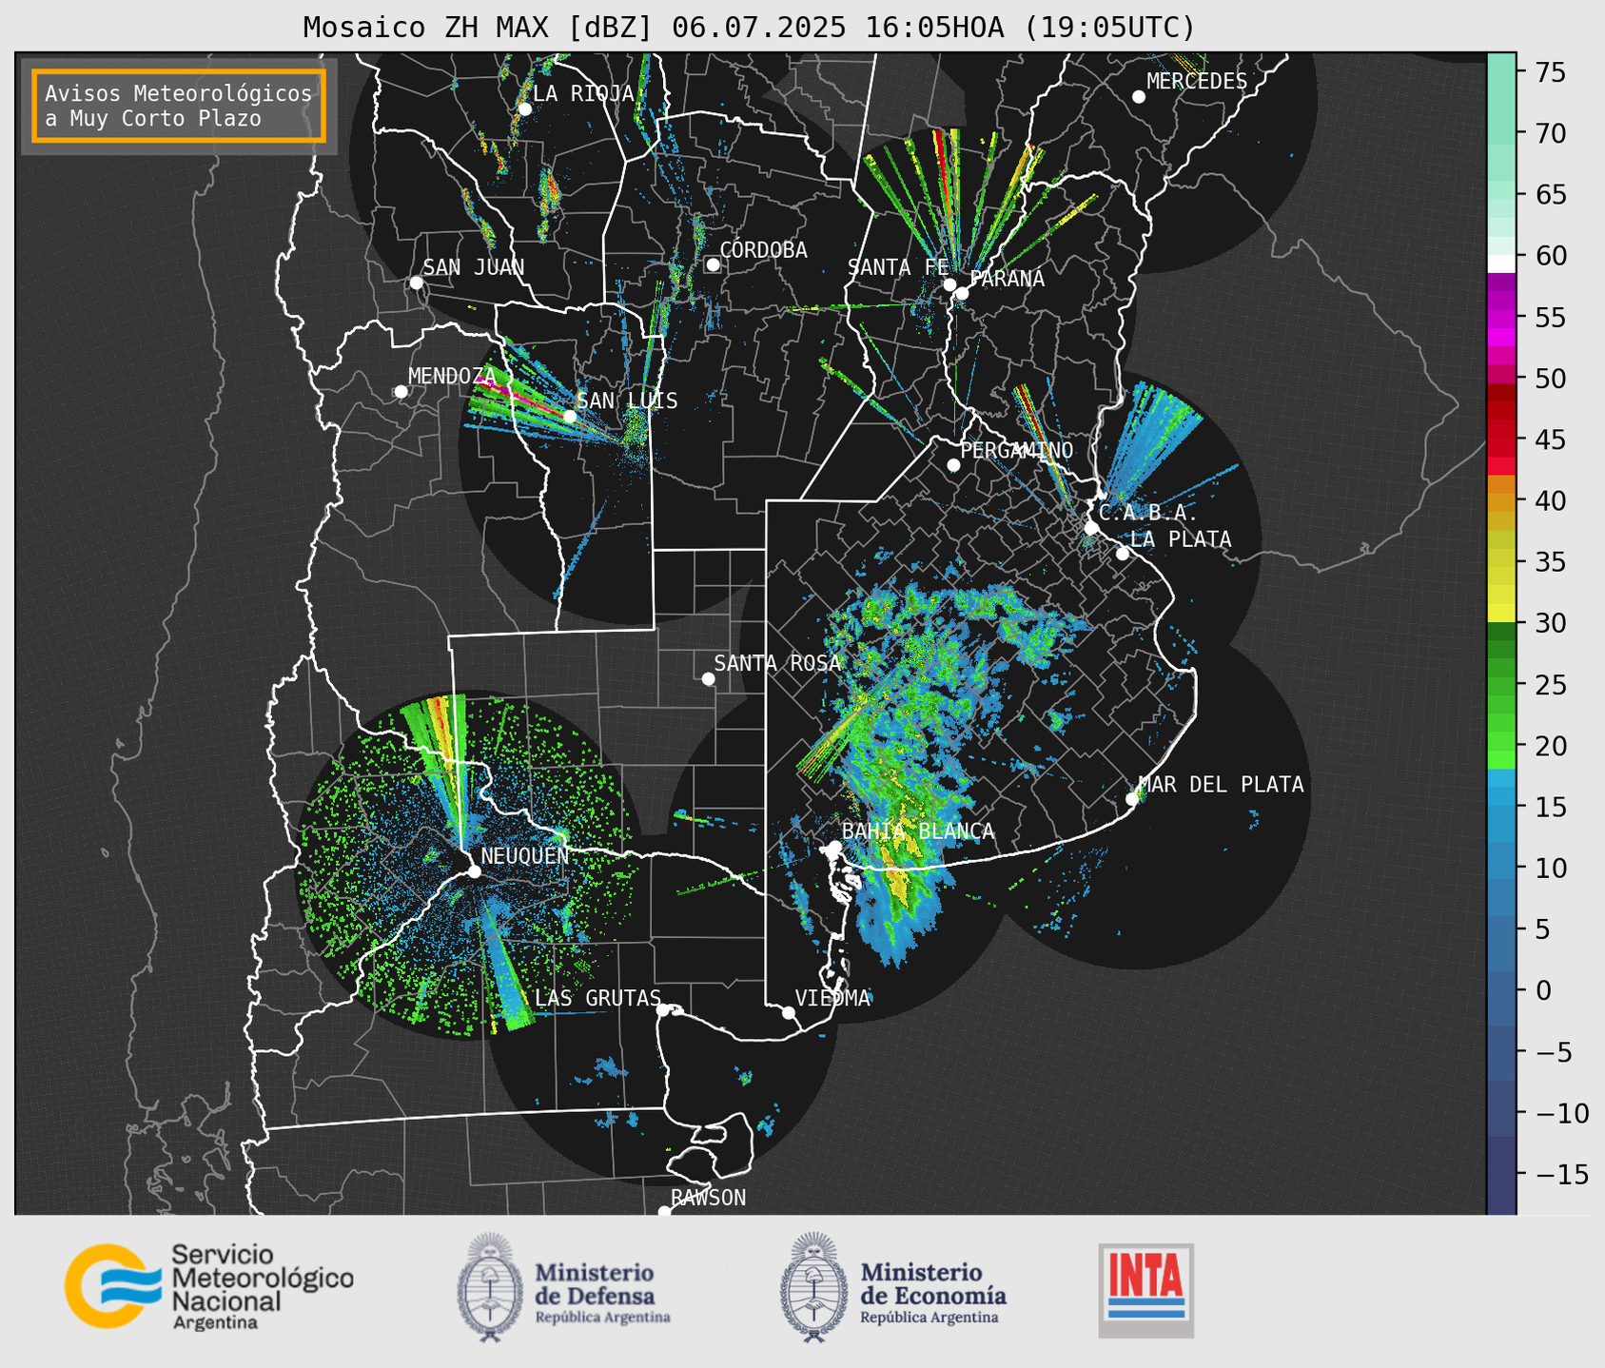Click the Ministerio de Defensa text
Screen dimensions: 1605x1368
(603, 1292)
